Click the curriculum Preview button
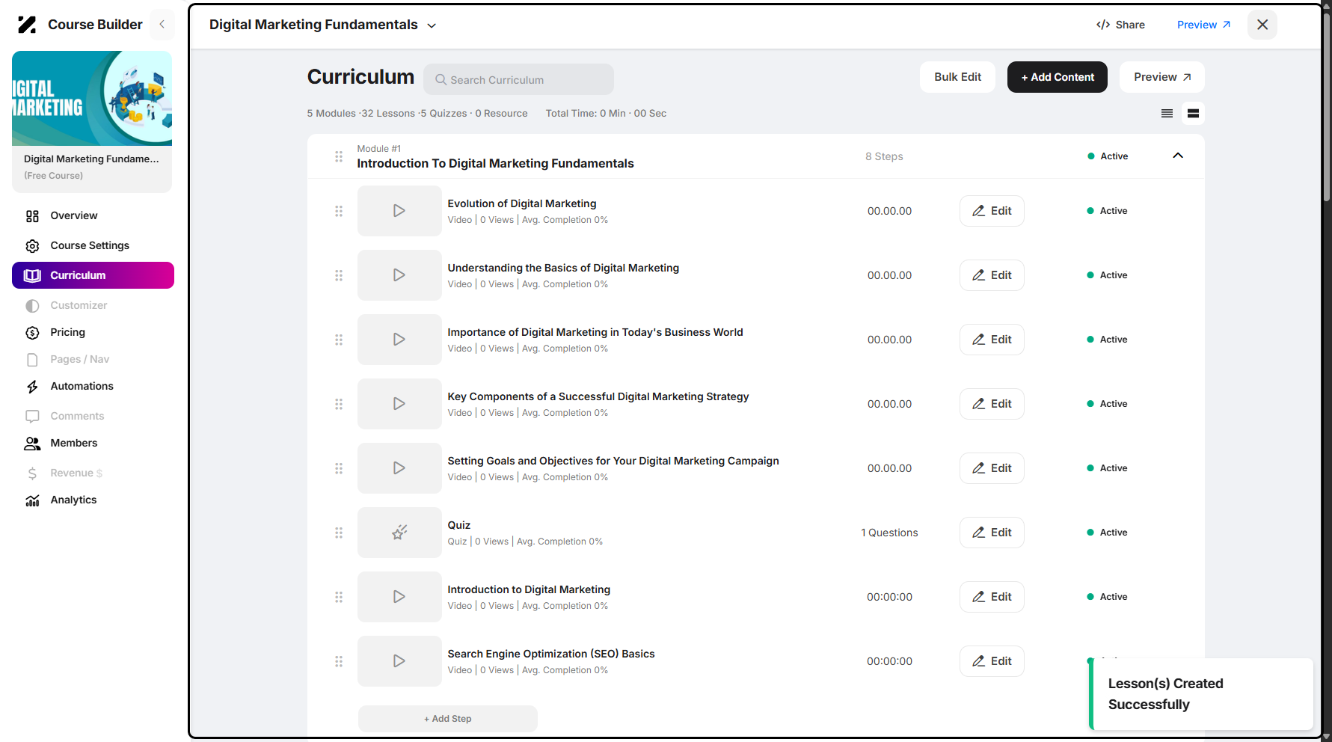 coord(1161,77)
